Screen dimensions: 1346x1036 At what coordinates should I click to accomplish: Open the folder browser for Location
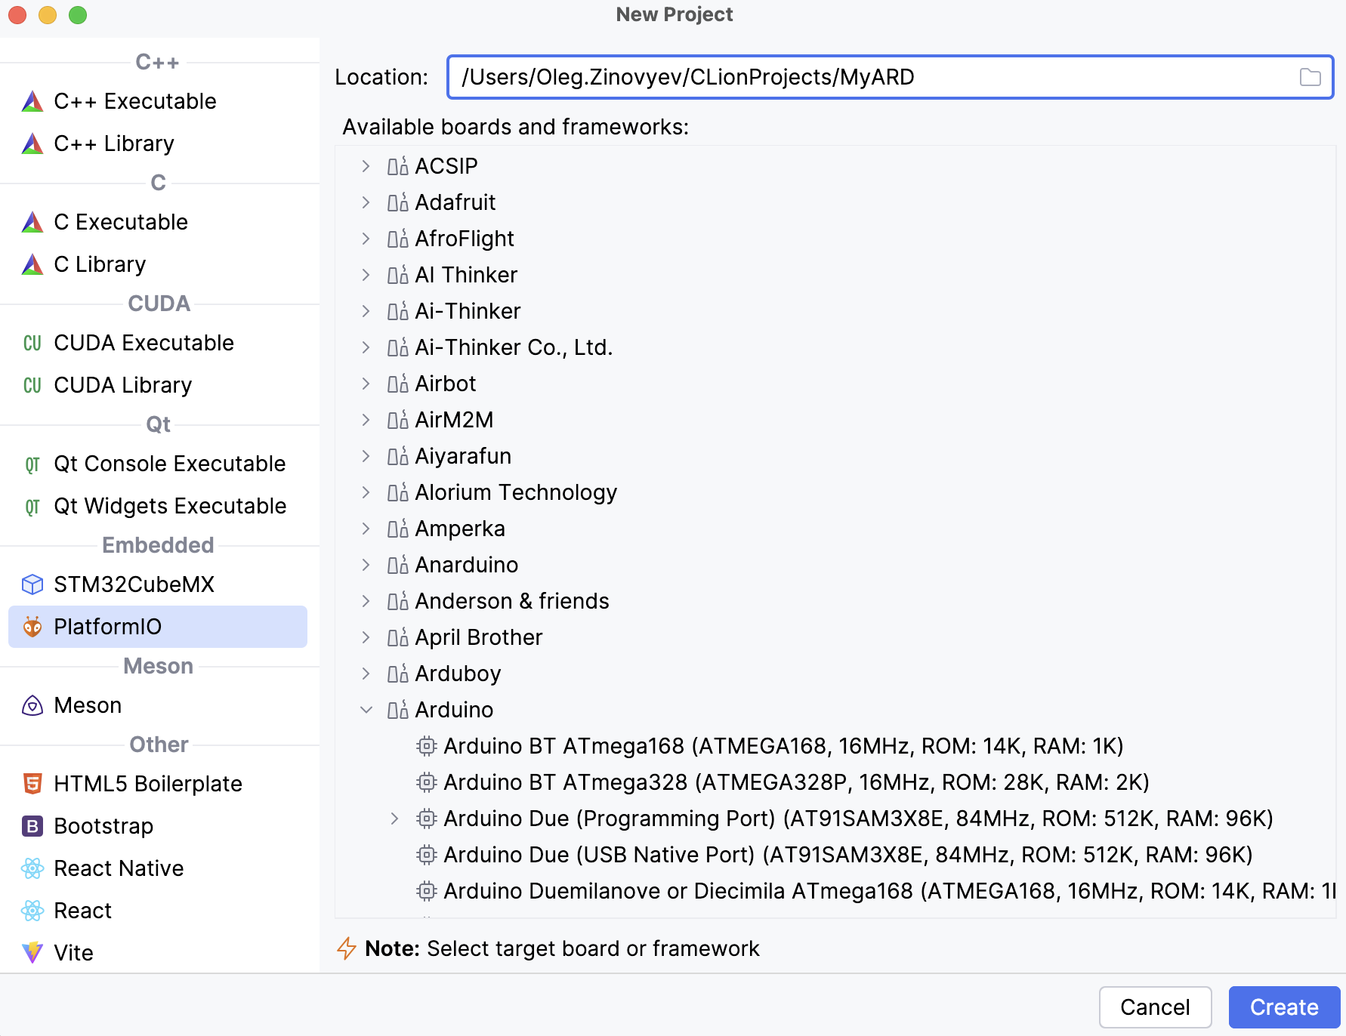[x=1310, y=76]
